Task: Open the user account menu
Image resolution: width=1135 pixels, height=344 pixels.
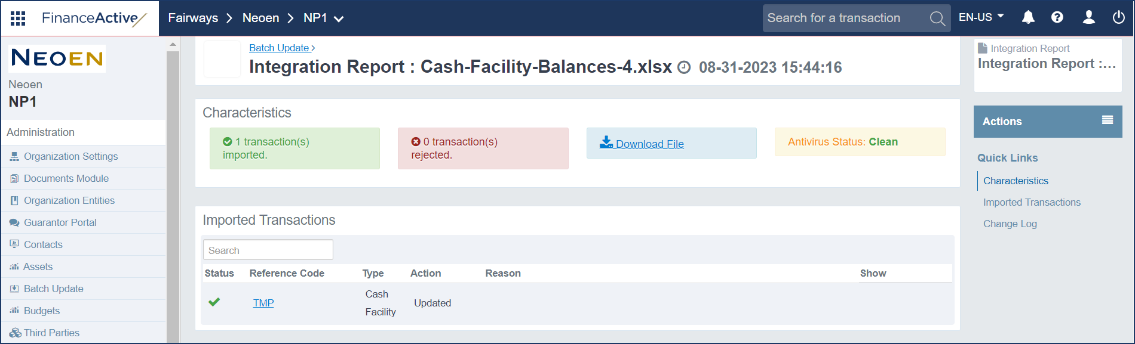Action: tap(1088, 17)
